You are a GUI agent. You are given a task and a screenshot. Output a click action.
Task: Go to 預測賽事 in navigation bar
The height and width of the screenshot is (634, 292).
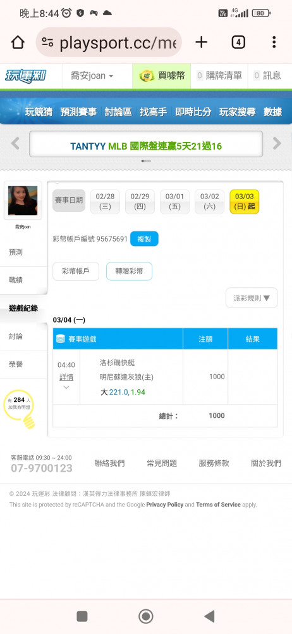tap(78, 112)
